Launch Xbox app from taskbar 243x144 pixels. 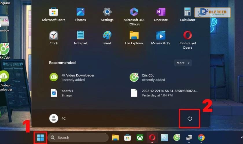(x=140, y=137)
